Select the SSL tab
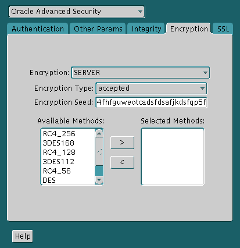Viewport: 240px width, 248px height. point(223,29)
